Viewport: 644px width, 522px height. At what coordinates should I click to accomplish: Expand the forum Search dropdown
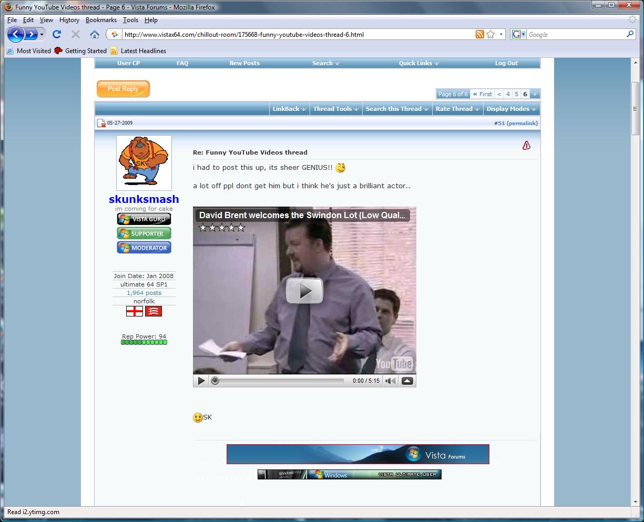(x=326, y=63)
